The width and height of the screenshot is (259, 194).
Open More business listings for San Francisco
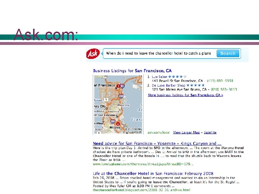coord(185,95)
